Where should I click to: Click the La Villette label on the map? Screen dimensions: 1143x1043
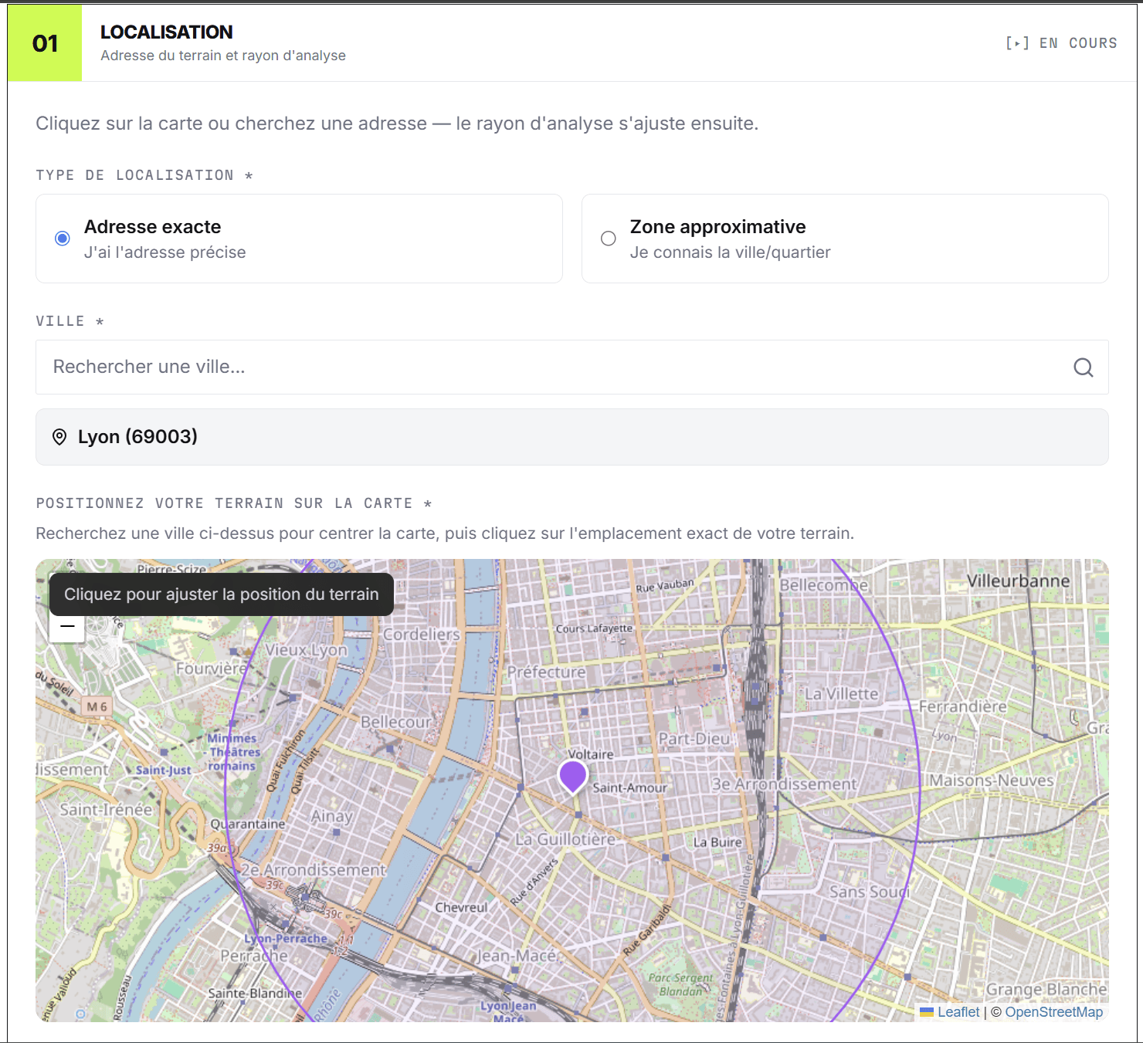coord(841,694)
